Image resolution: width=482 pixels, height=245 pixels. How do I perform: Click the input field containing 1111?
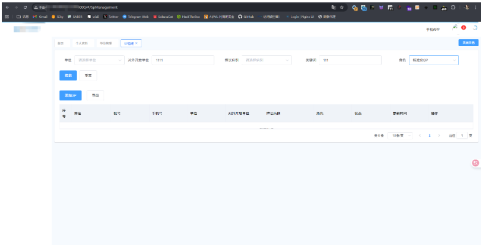click(183, 60)
